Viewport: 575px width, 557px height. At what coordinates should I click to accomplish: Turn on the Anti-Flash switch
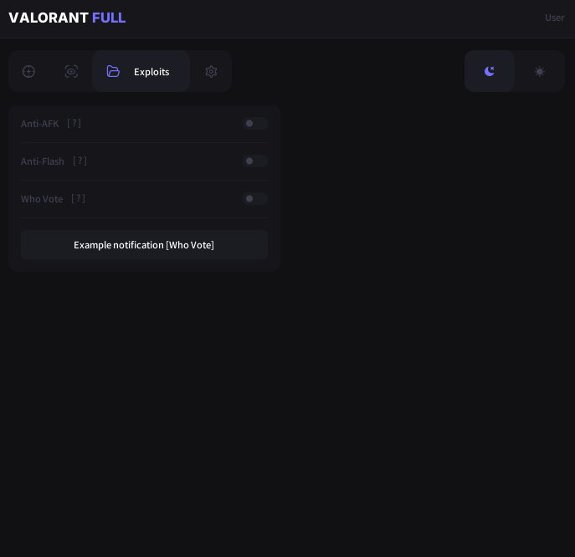(254, 161)
